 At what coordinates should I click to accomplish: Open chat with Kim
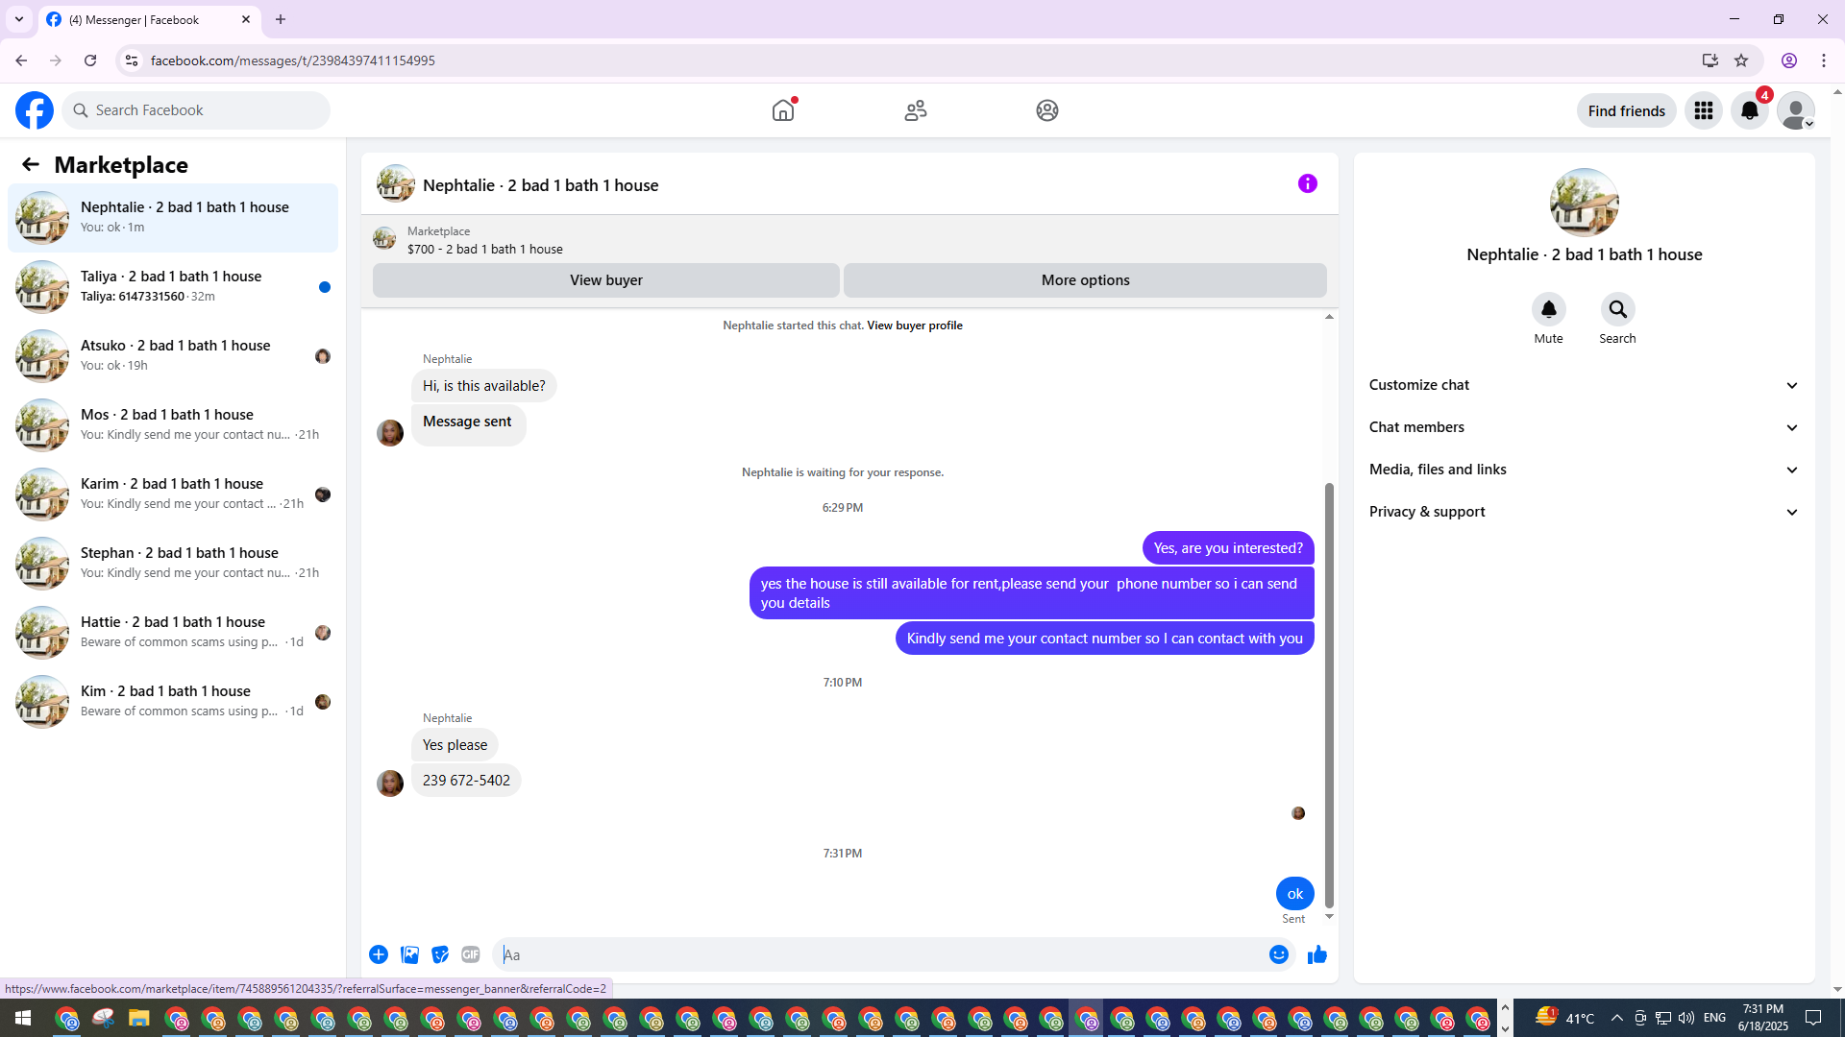[x=173, y=701]
